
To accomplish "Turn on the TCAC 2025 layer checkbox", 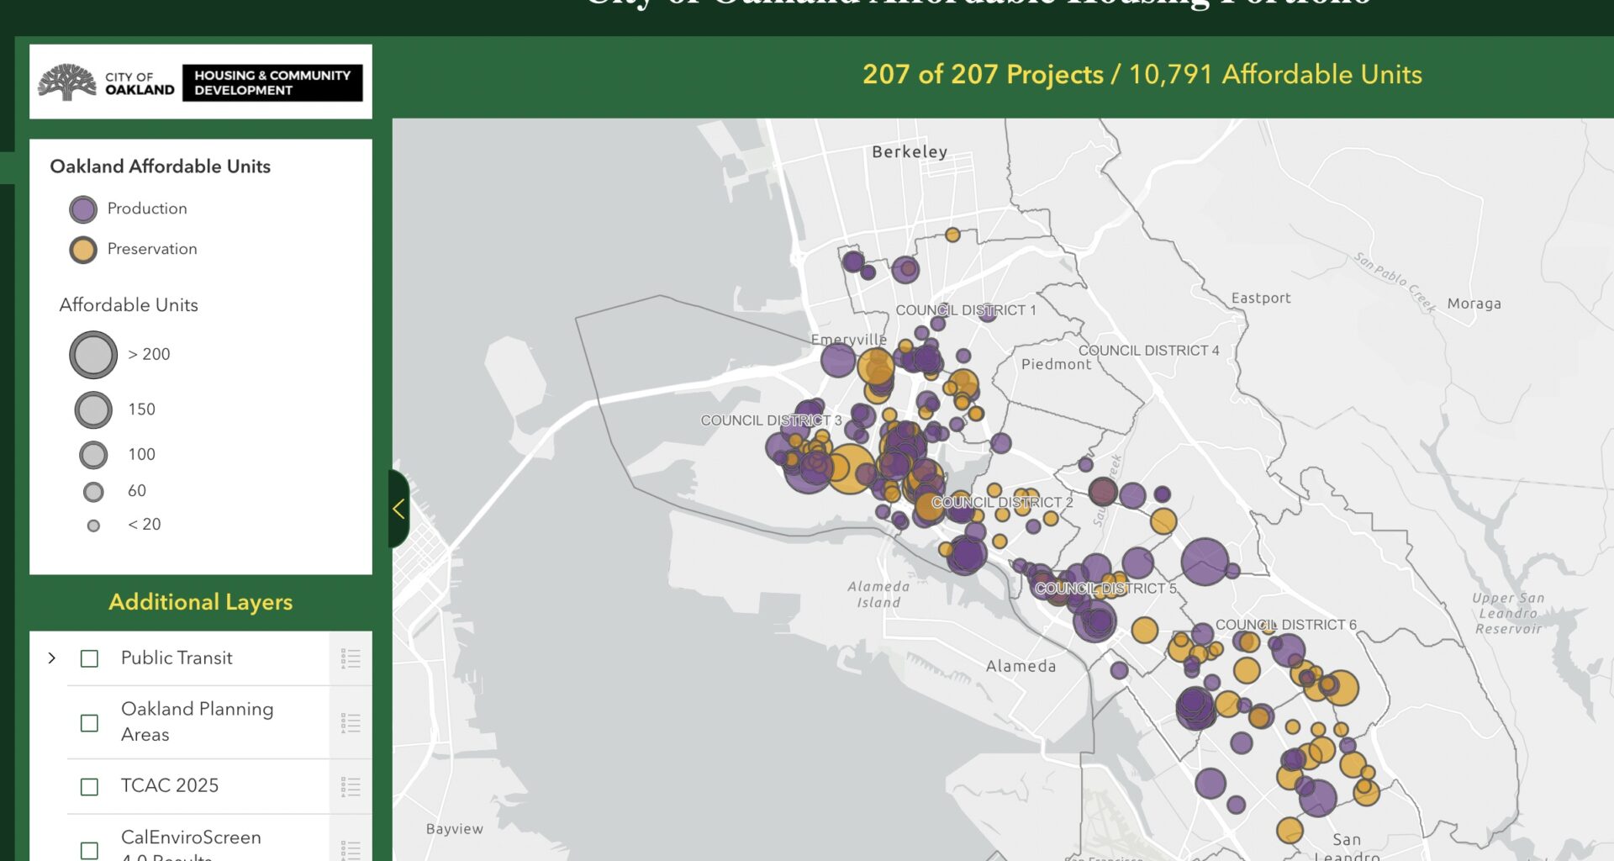I will tap(89, 787).
